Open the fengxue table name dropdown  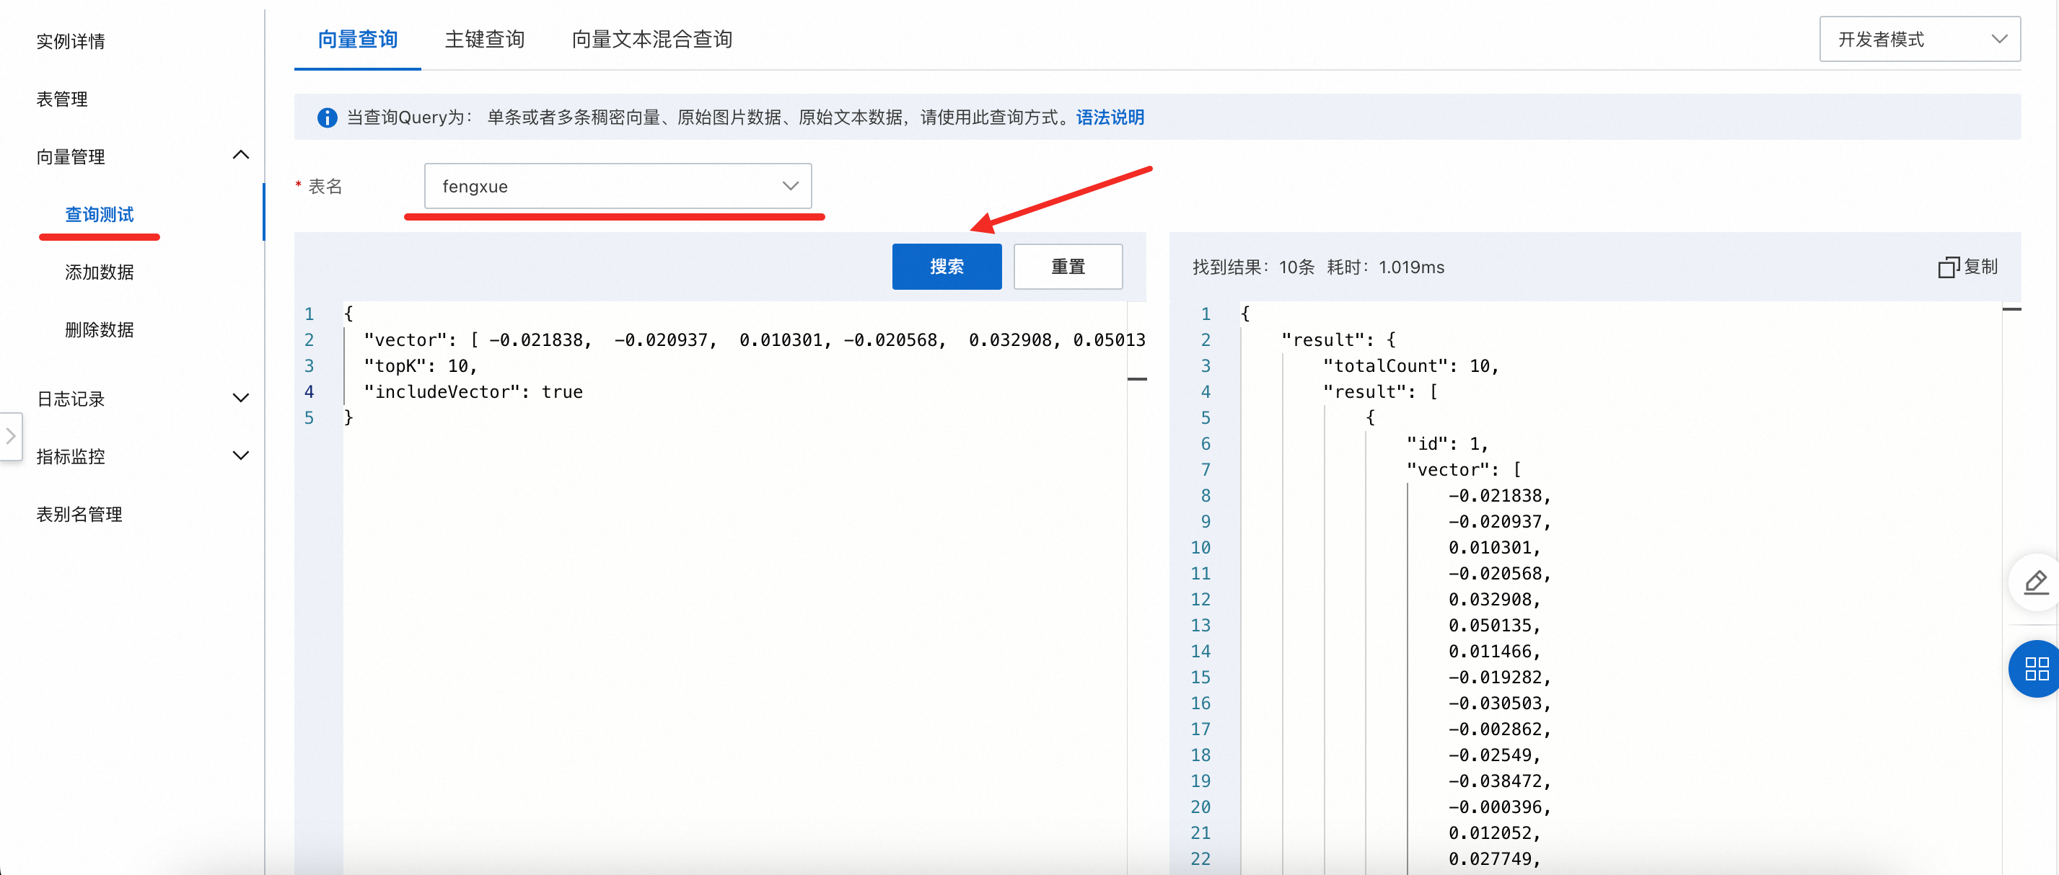point(617,186)
